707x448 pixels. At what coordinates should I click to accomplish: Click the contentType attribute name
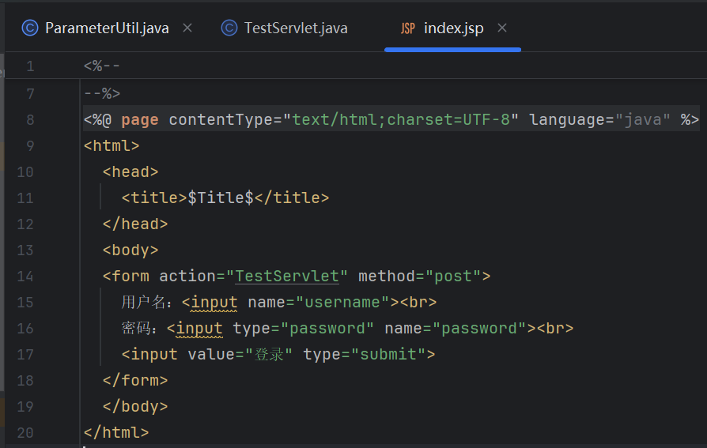point(221,120)
